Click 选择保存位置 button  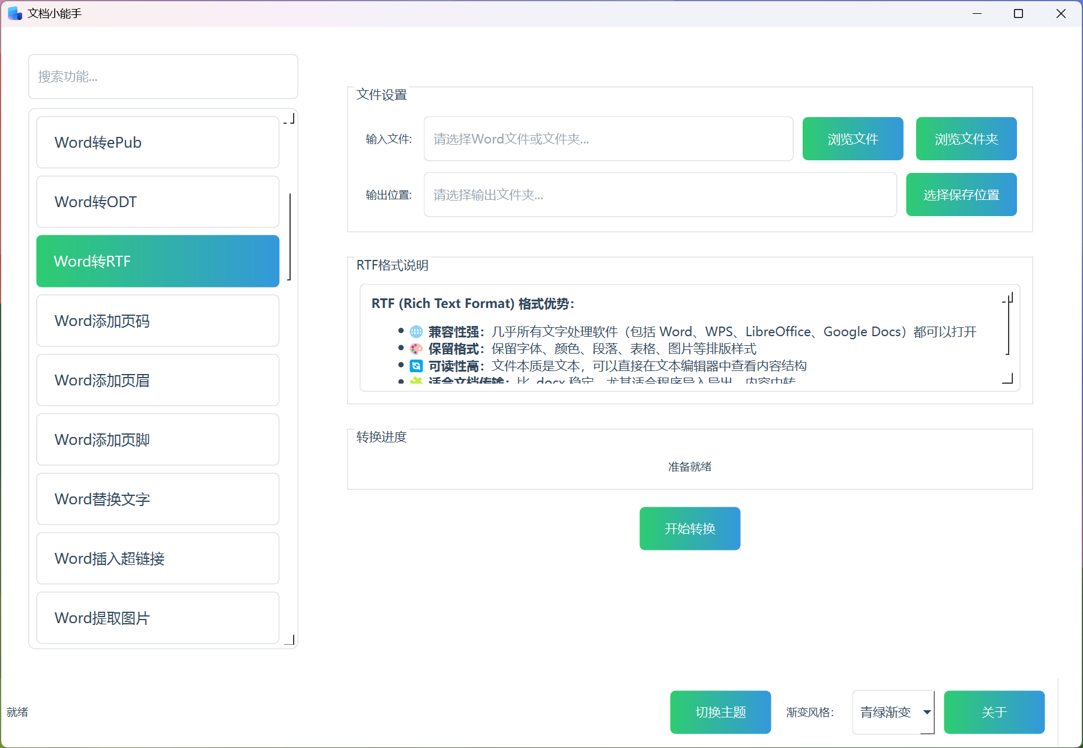(961, 195)
